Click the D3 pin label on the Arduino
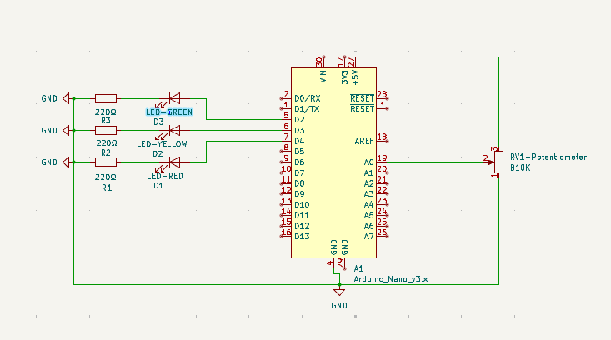Viewport: 611px width, 340px height. [299, 131]
